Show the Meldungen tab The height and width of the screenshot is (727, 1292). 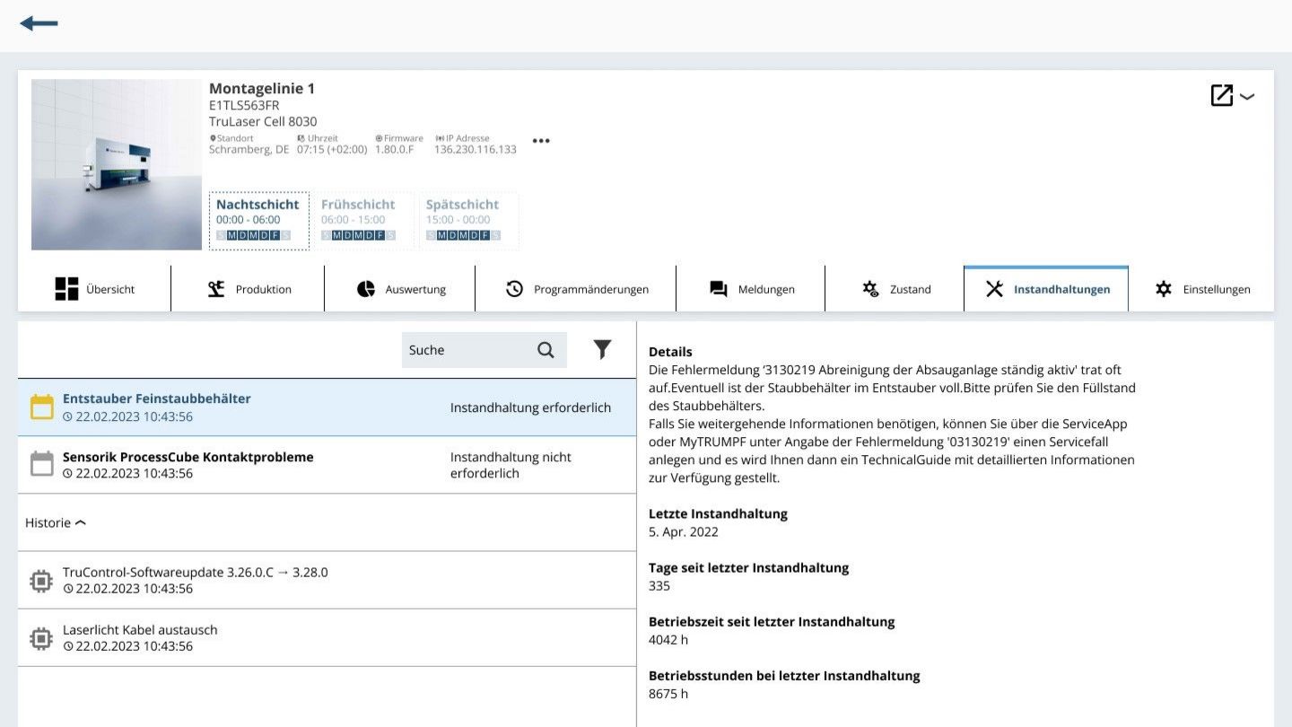(751, 289)
